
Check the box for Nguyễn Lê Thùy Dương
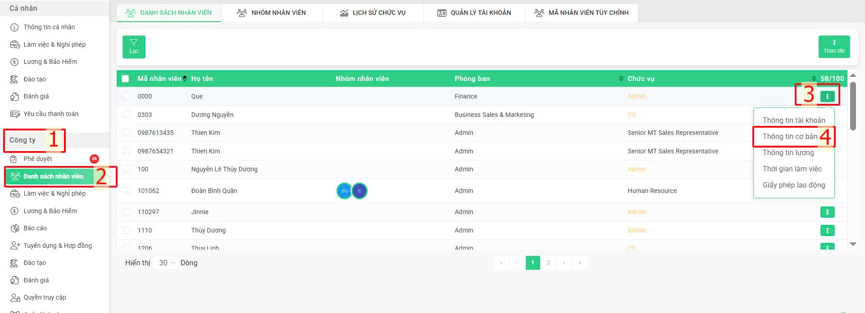[x=127, y=169]
